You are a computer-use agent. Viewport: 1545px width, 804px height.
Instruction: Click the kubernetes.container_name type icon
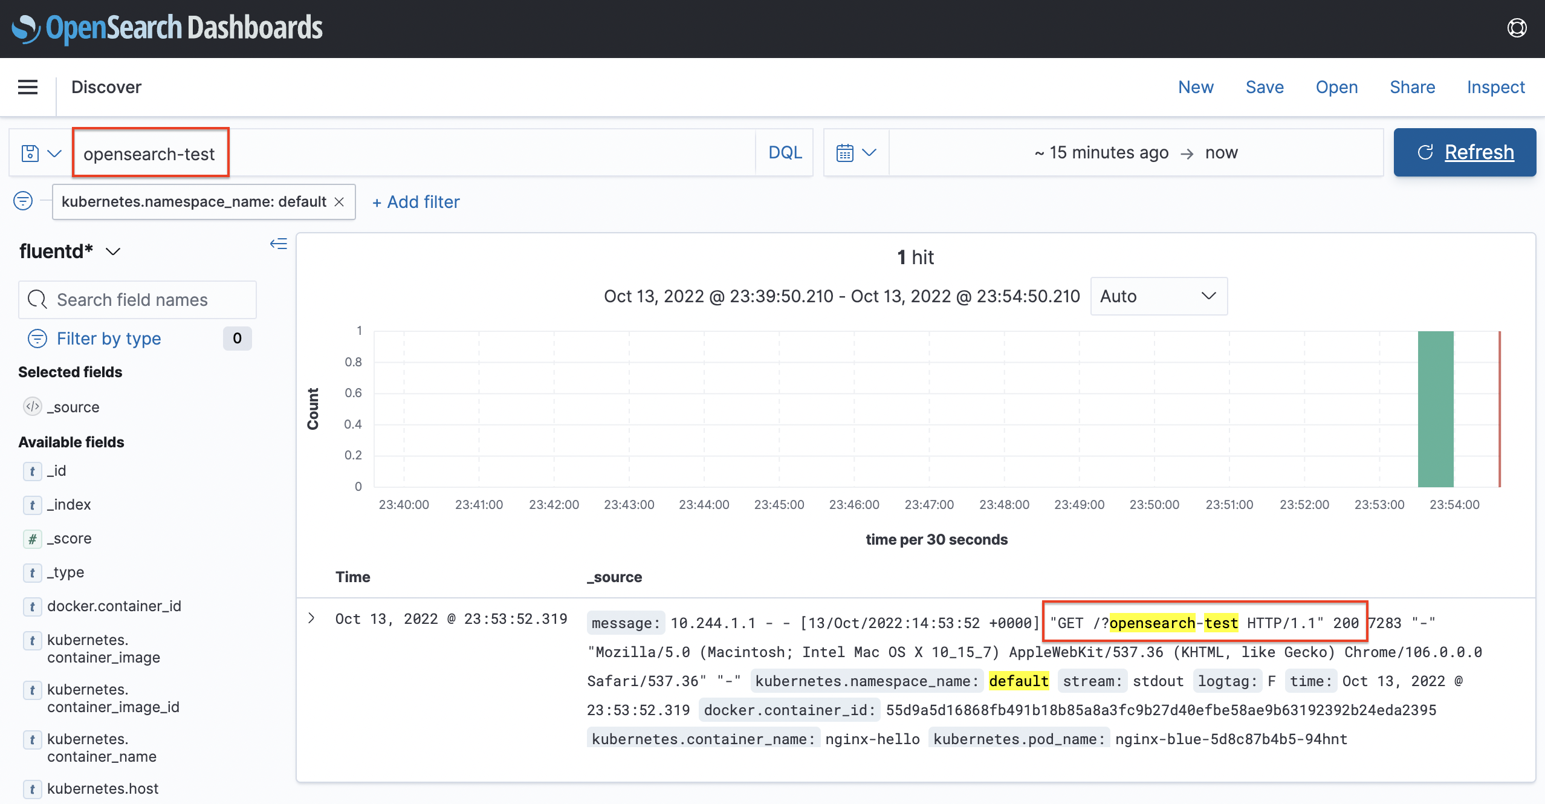33,739
